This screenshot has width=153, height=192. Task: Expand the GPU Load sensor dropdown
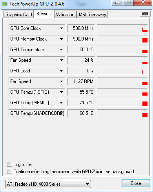[x=61, y=71]
